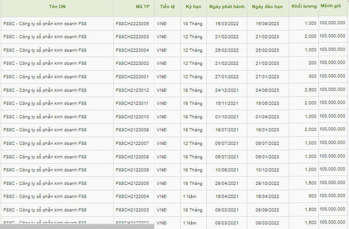The image size is (349, 229).
Task: Select bond code F88CH2223003
Action: point(132,37)
